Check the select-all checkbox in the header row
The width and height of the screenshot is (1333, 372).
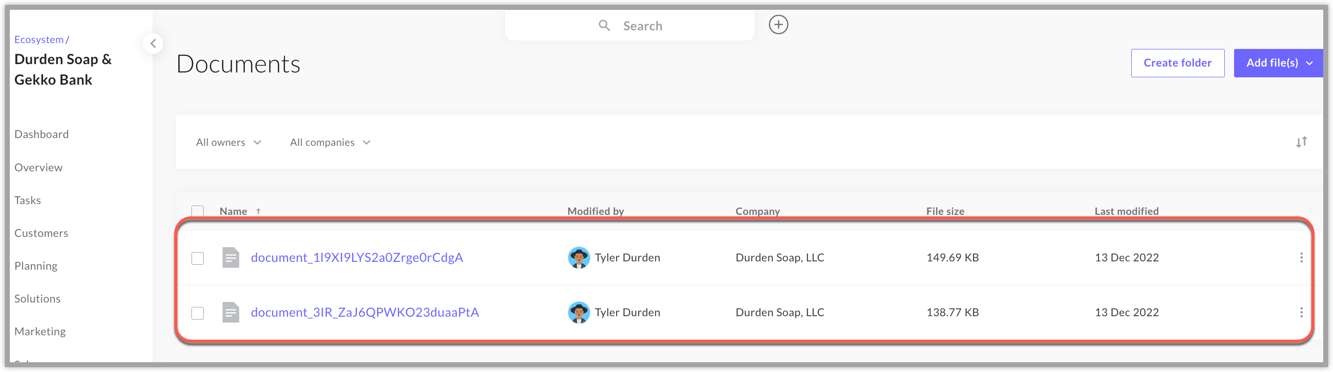click(197, 211)
